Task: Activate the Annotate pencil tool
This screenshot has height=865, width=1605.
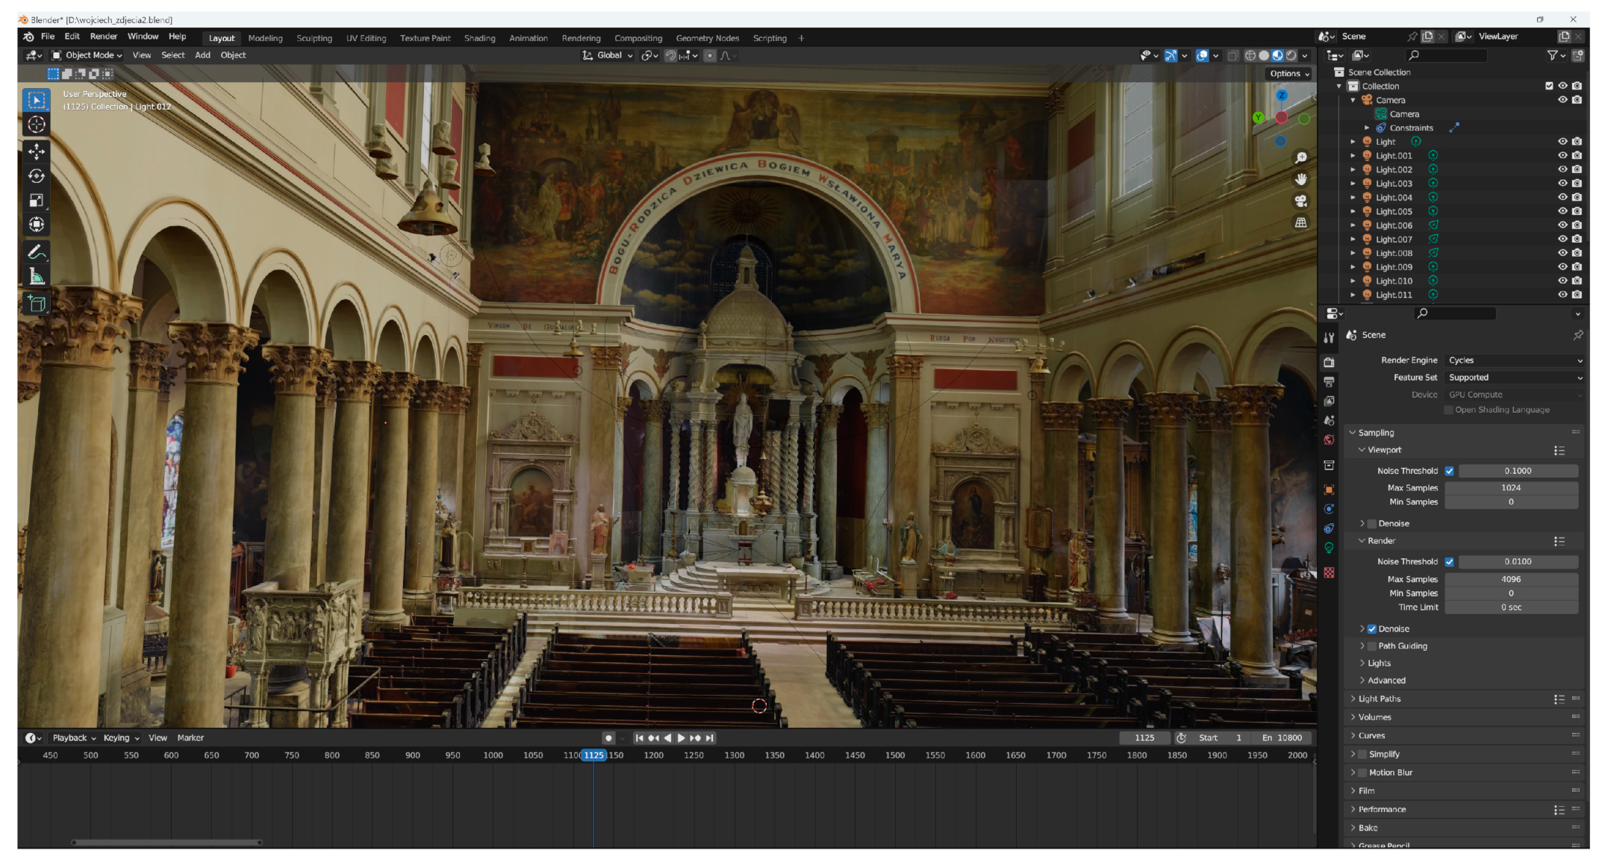Action: [x=37, y=253]
